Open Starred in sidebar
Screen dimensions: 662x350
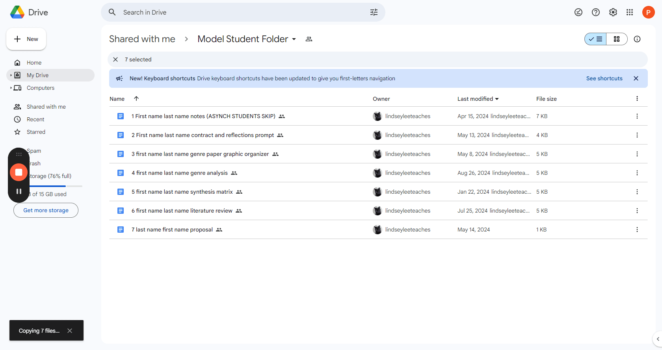coord(50,132)
